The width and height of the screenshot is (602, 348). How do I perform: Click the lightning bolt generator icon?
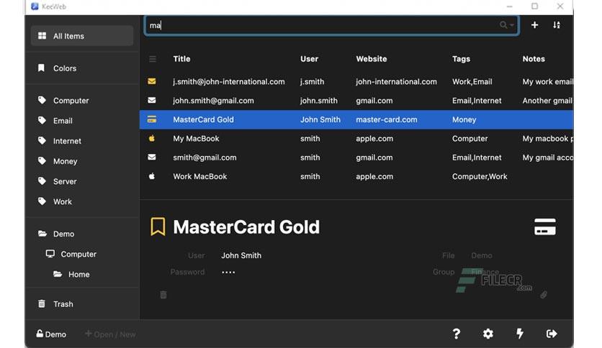[x=520, y=334]
